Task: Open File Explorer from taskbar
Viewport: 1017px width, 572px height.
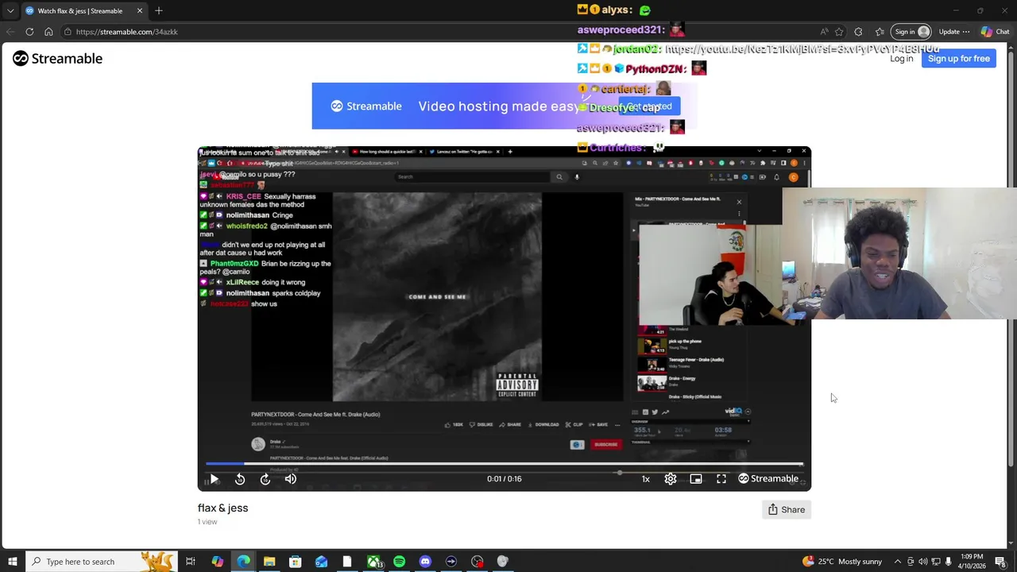Action: pos(269,562)
